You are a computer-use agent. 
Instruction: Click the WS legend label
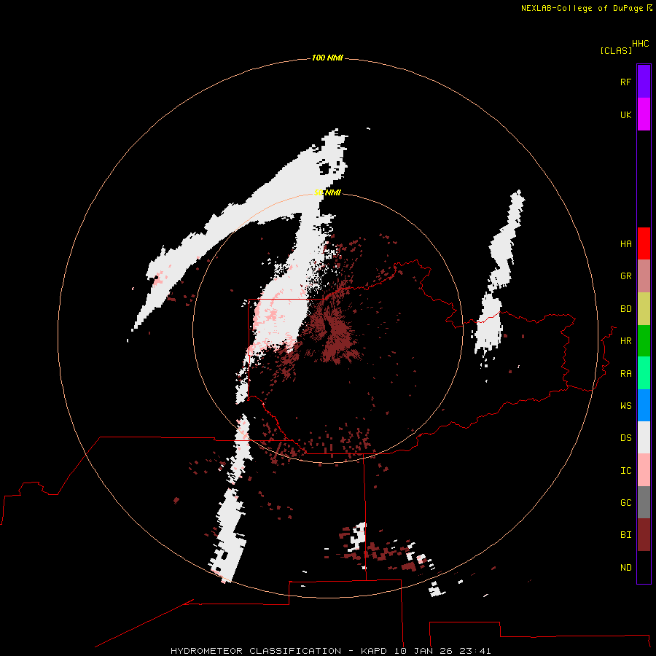pyautogui.click(x=625, y=406)
